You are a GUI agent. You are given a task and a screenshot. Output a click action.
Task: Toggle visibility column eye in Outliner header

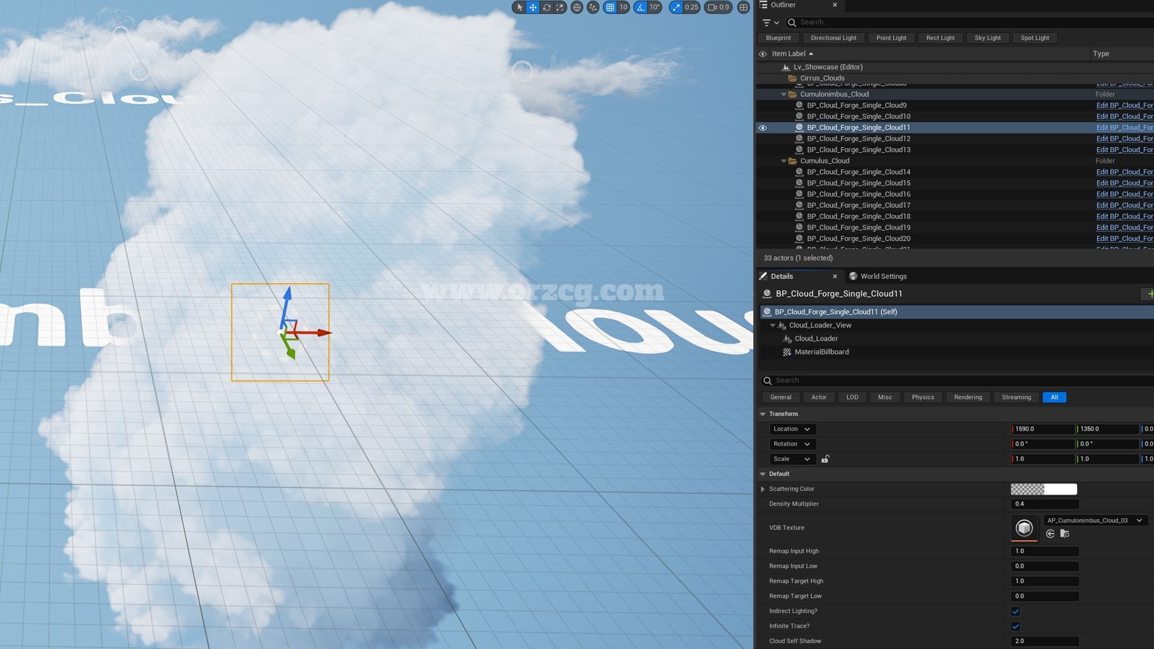[763, 54]
